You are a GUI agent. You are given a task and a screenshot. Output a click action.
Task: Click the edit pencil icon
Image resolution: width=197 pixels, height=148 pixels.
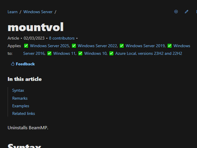pyautogui.click(x=186, y=12)
